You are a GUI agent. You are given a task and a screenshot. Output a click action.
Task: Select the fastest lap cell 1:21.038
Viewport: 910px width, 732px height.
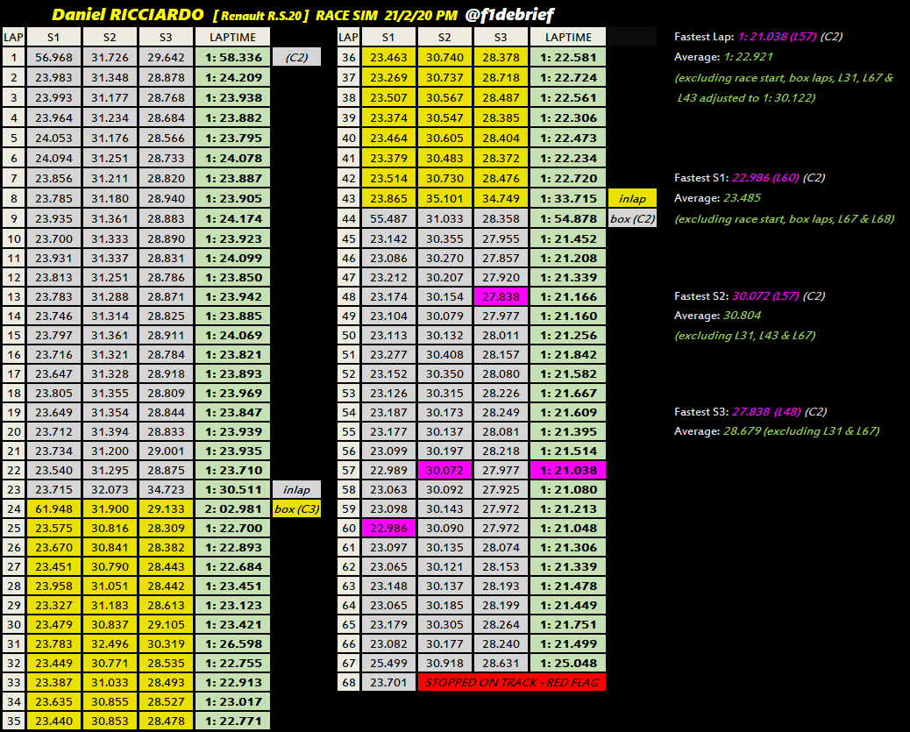[567, 470]
